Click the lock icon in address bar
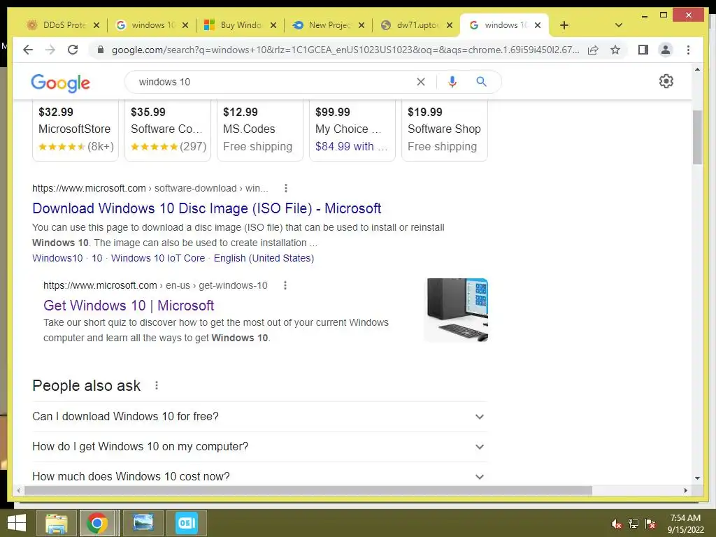 coord(101,50)
